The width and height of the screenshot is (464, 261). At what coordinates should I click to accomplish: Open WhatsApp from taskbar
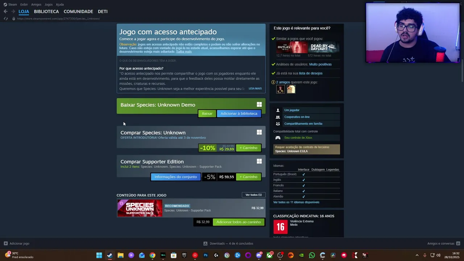click(312, 255)
